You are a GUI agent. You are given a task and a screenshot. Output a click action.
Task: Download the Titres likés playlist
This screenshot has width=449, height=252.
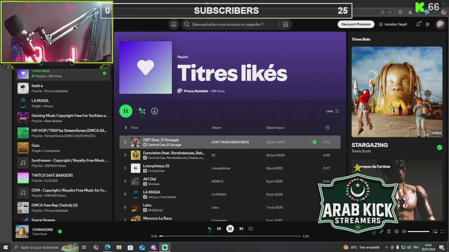click(154, 111)
